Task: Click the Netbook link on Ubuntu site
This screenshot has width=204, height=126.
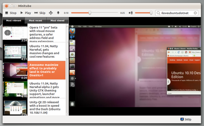Action: [179, 60]
